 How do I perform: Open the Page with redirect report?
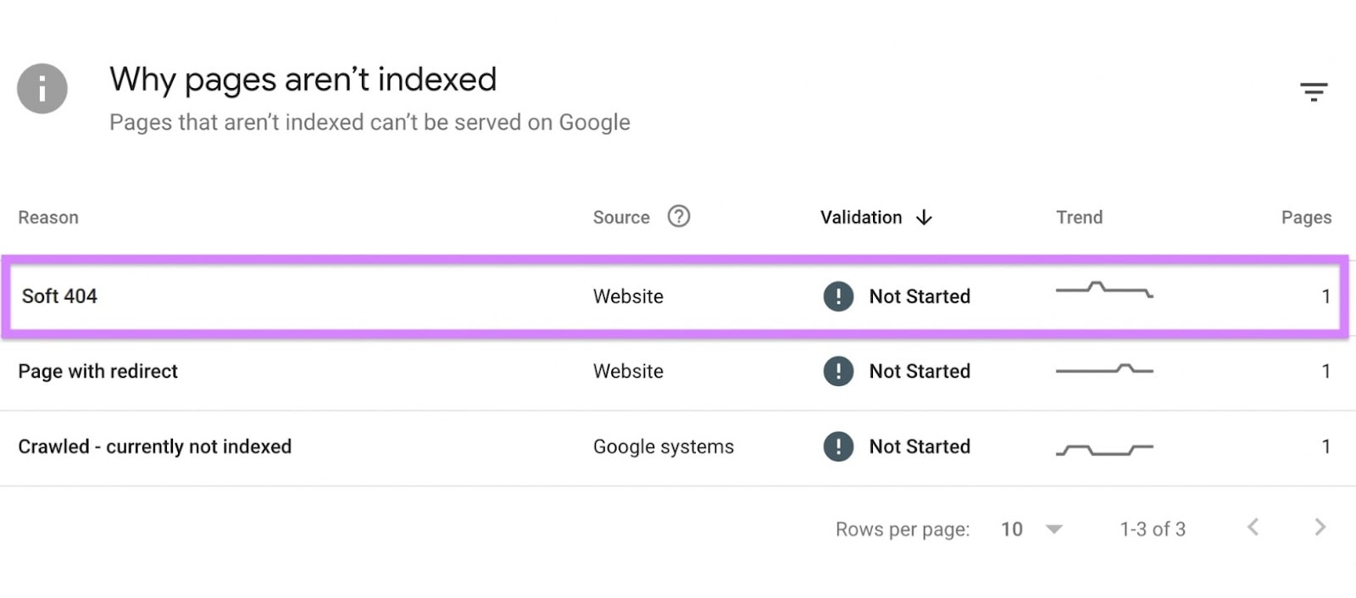tap(97, 371)
